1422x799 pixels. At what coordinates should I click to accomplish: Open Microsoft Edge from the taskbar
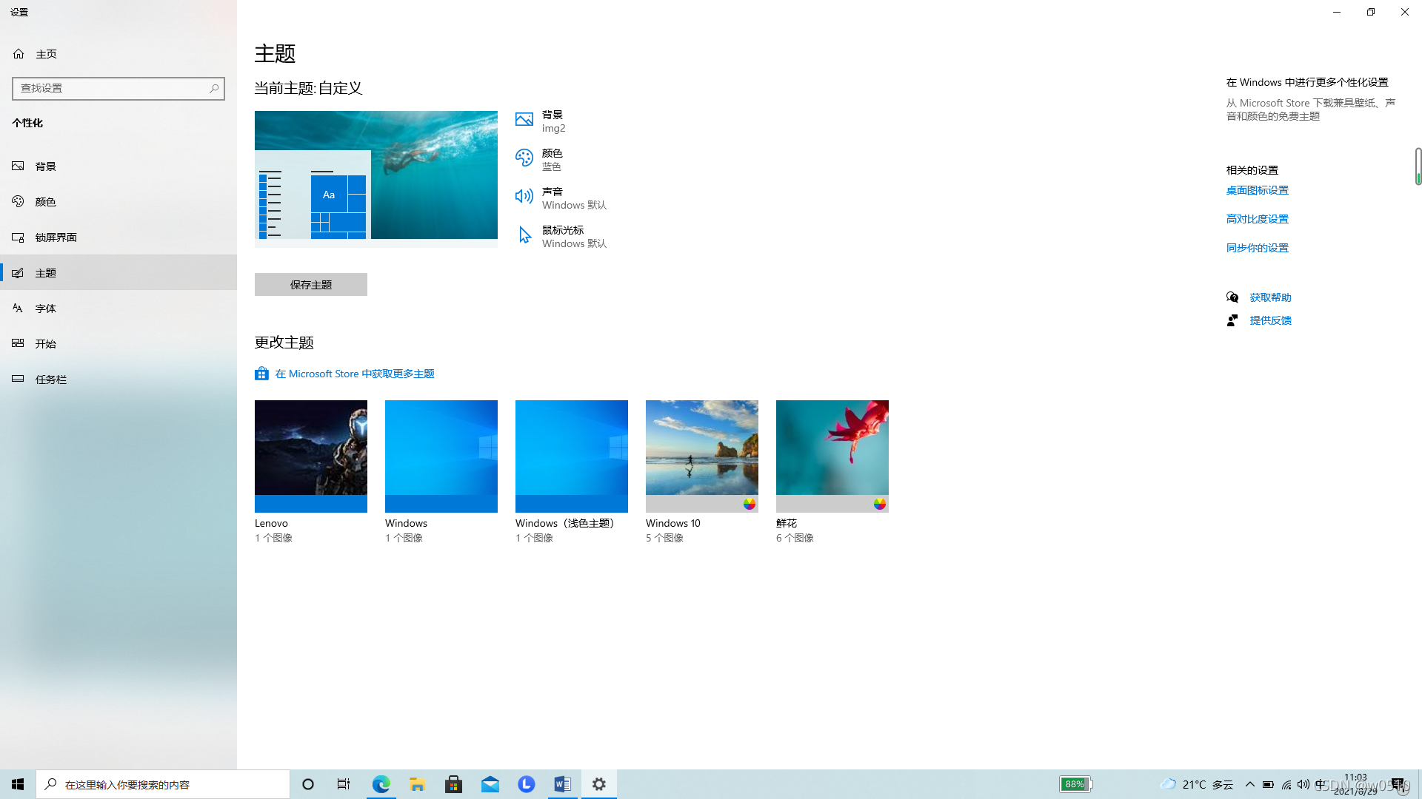pyautogui.click(x=381, y=784)
